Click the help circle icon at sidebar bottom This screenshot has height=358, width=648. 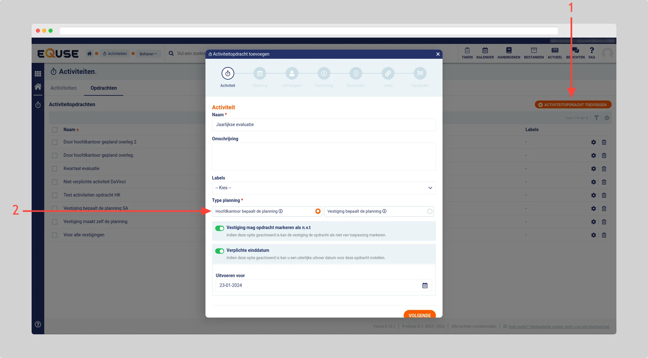pyautogui.click(x=38, y=325)
